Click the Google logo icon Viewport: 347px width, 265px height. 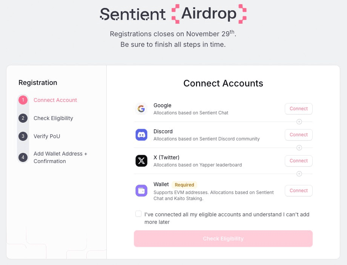tap(141, 109)
